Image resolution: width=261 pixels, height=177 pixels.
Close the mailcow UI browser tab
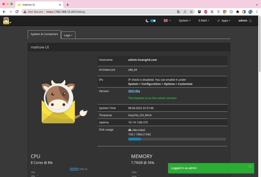[x=60, y=5]
